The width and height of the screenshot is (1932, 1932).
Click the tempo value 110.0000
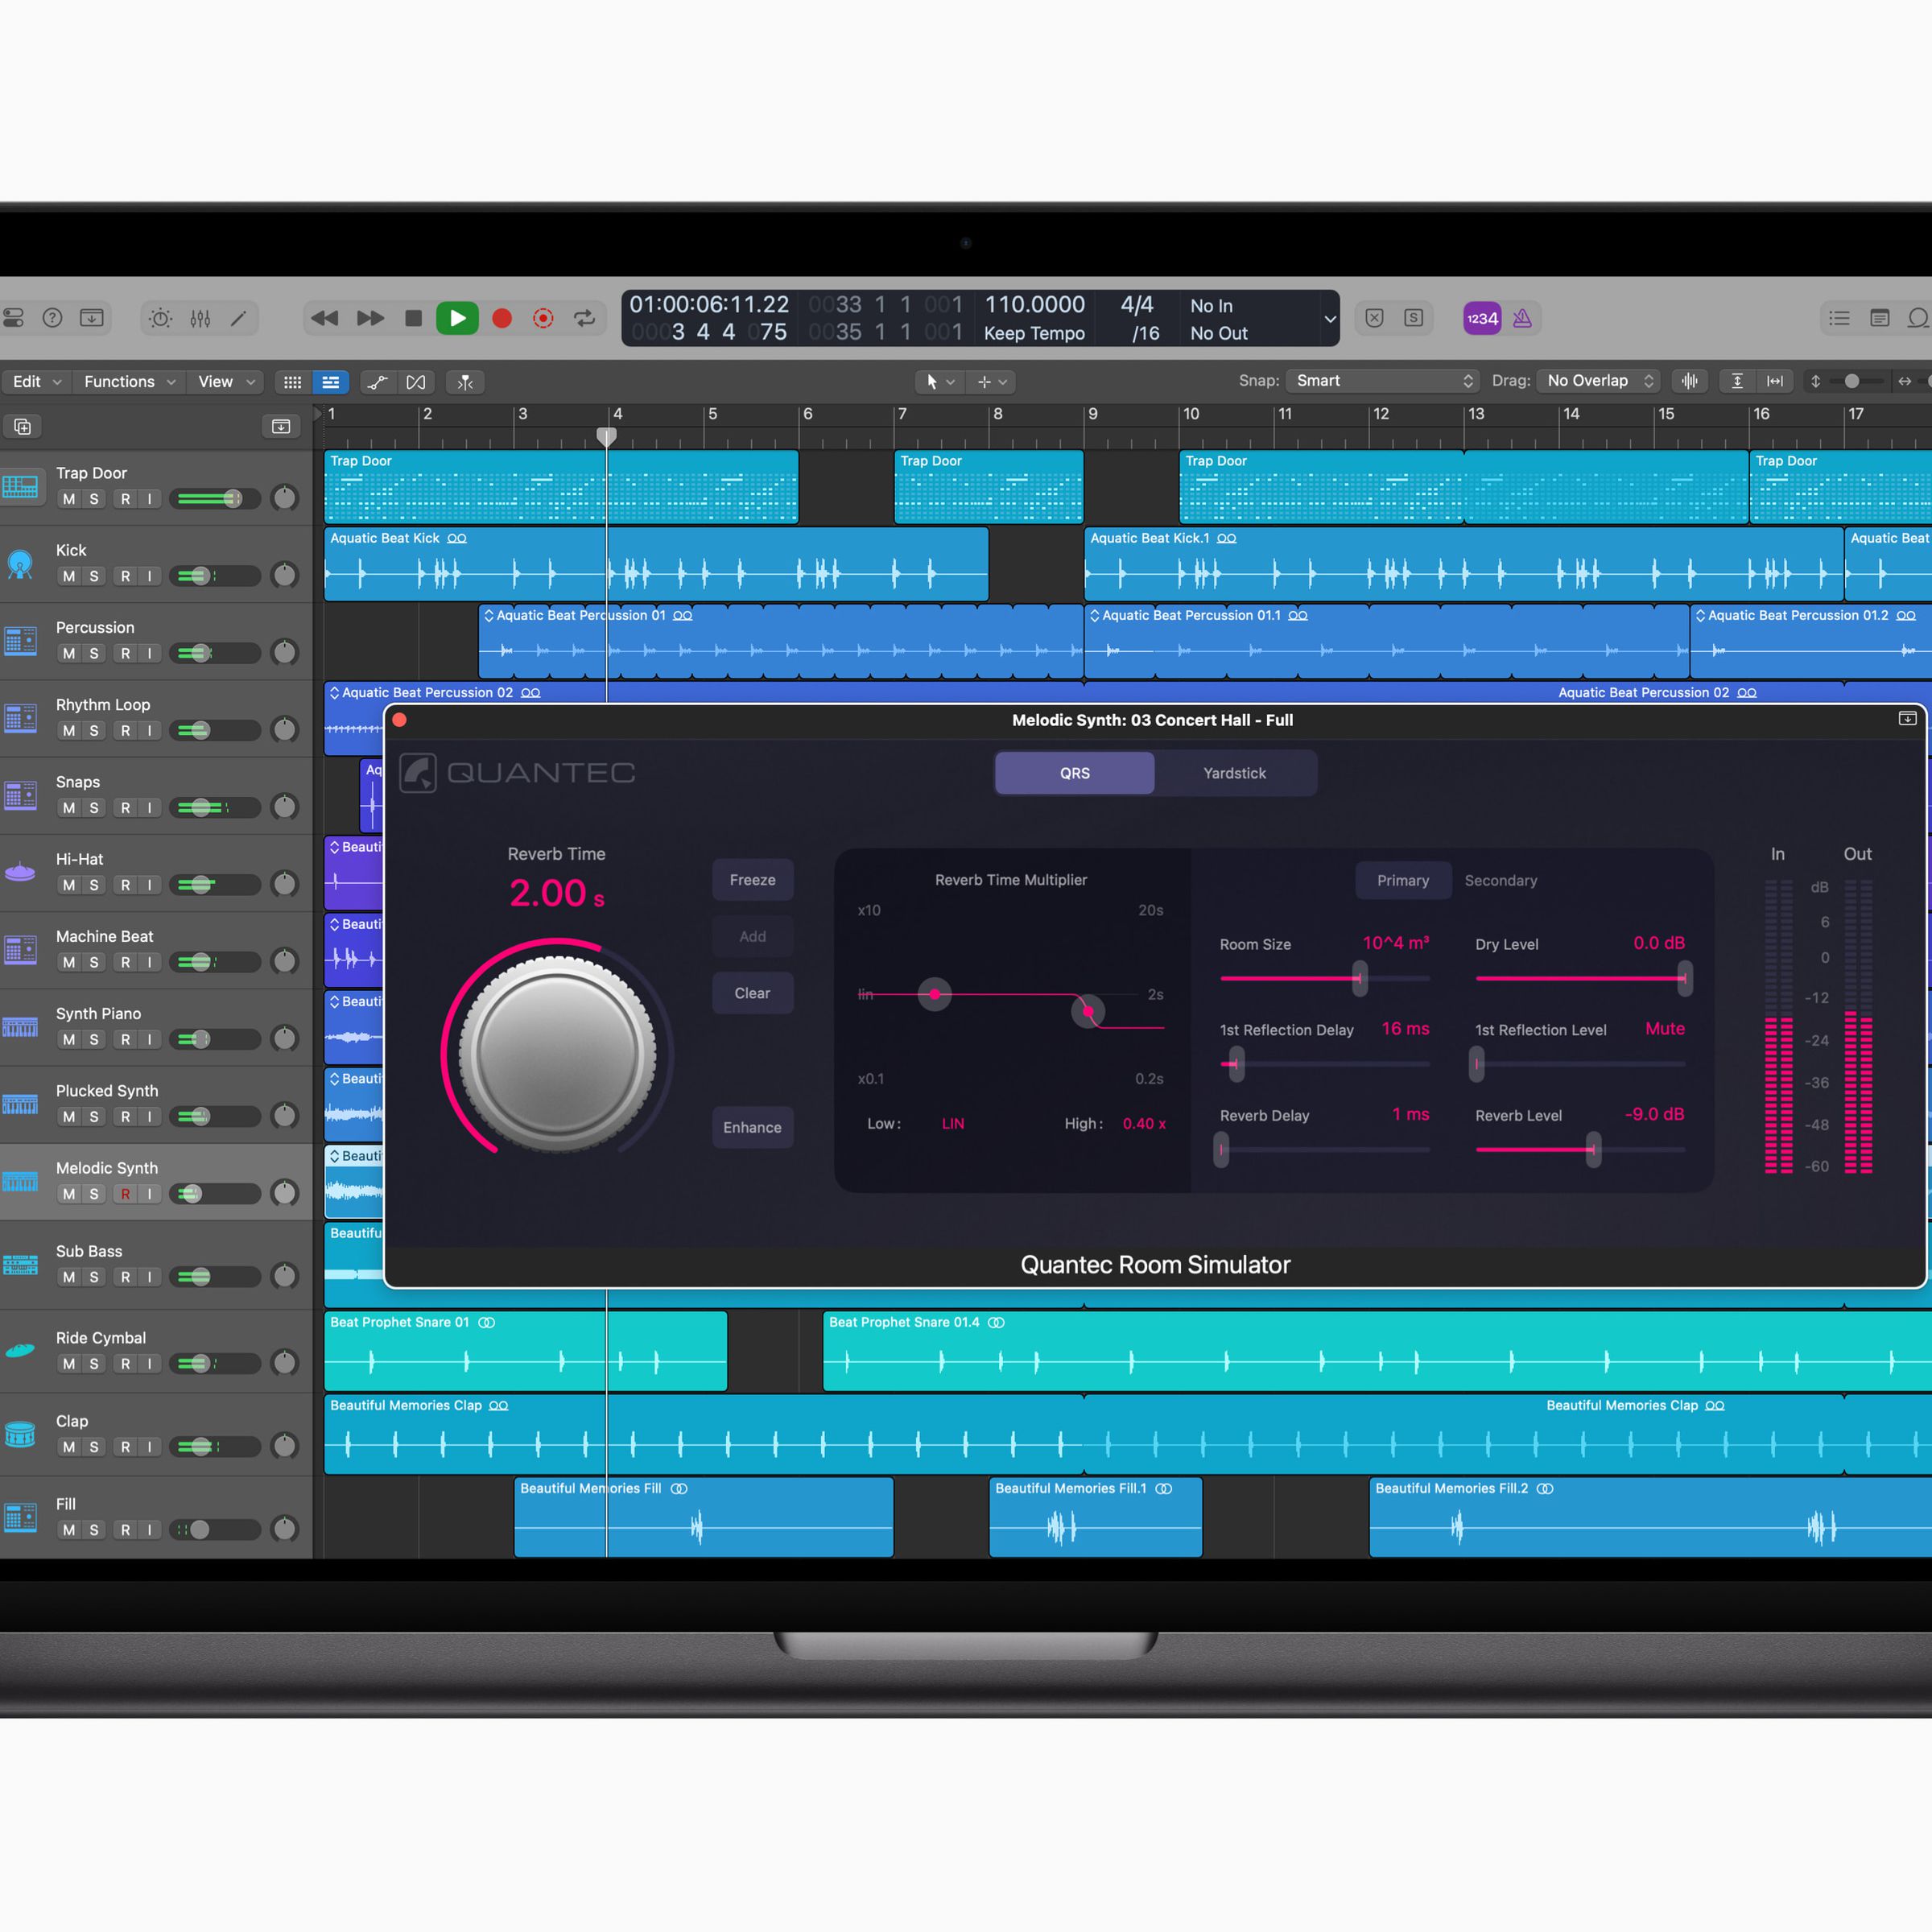pyautogui.click(x=1034, y=305)
